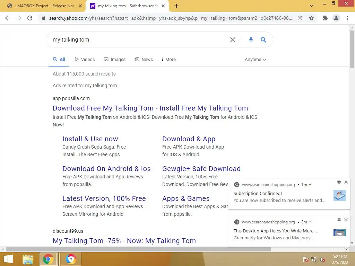Click the vertical scrollbar thumb

tap(352, 49)
